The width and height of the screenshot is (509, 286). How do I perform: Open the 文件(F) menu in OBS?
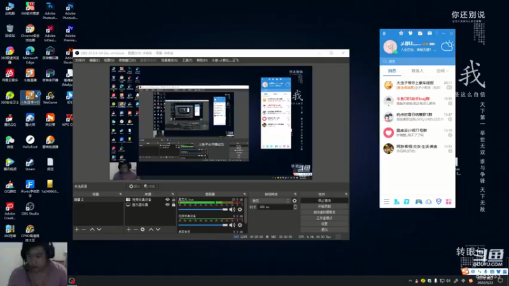[80, 60]
